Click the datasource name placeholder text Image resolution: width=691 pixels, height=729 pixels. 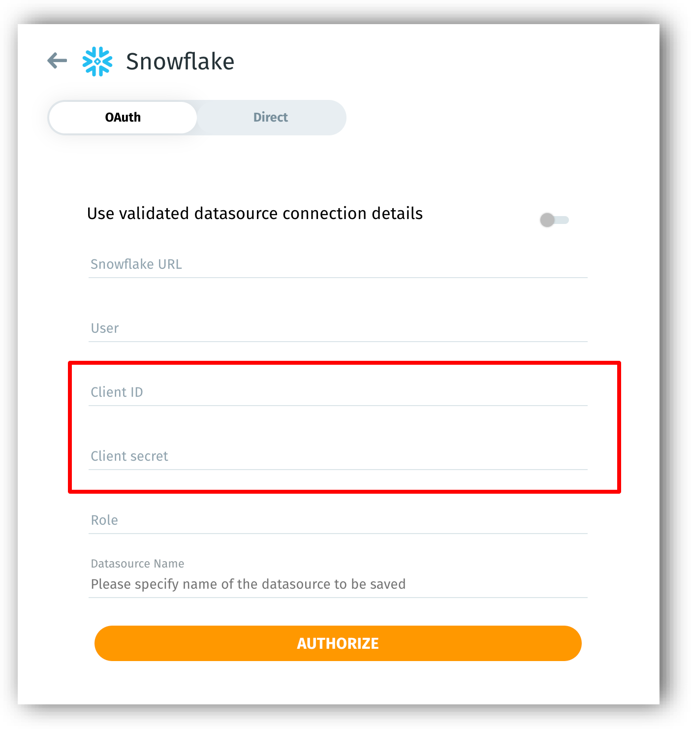(248, 584)
